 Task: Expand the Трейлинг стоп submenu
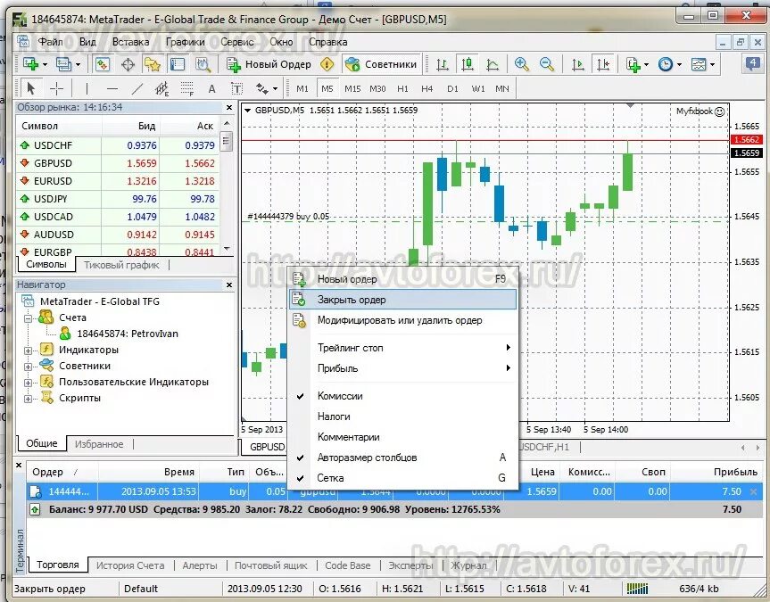403,348
